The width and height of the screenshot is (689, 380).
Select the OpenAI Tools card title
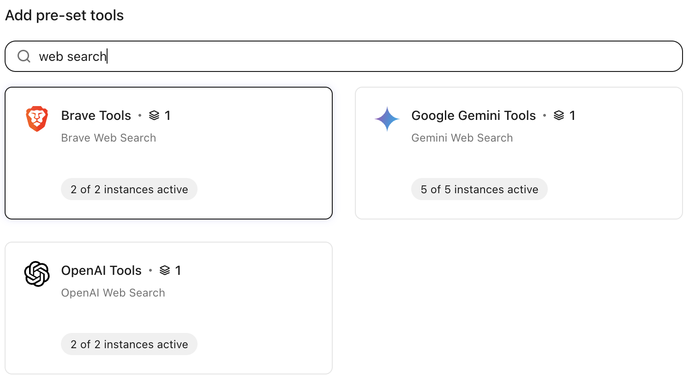102,270
